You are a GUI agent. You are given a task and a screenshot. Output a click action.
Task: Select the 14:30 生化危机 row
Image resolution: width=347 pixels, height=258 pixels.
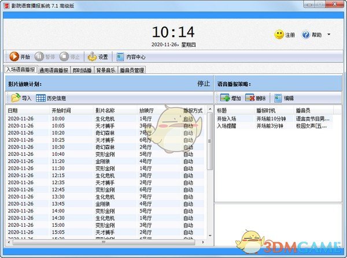[x=105, y=218]
